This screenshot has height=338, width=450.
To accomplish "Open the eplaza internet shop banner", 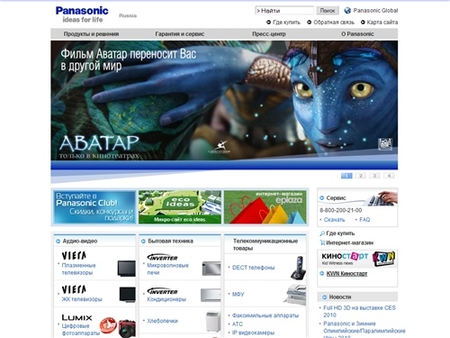I will 265,207.
